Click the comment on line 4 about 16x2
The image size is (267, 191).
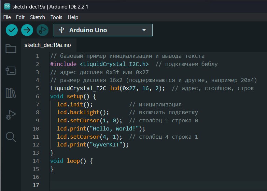[x=153, y=80]
